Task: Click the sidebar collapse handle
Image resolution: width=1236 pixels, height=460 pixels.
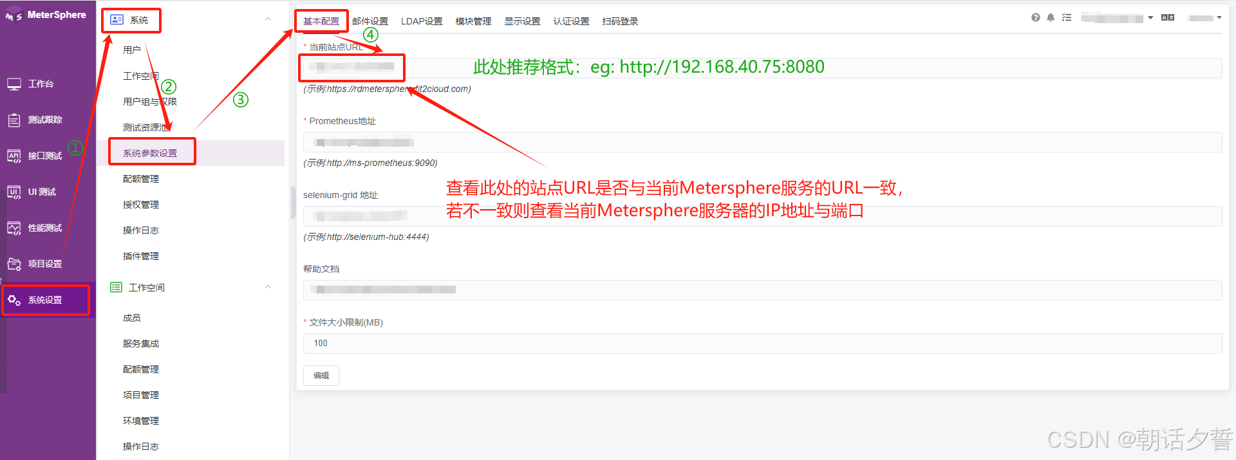Action: [x=293, y=203]
